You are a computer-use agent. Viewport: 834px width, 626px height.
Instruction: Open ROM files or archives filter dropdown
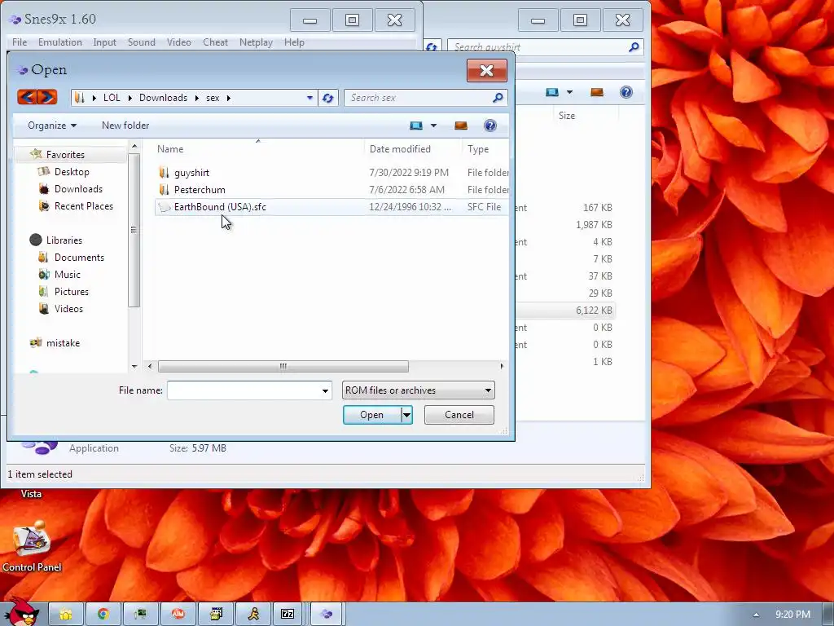pos(418,390)
